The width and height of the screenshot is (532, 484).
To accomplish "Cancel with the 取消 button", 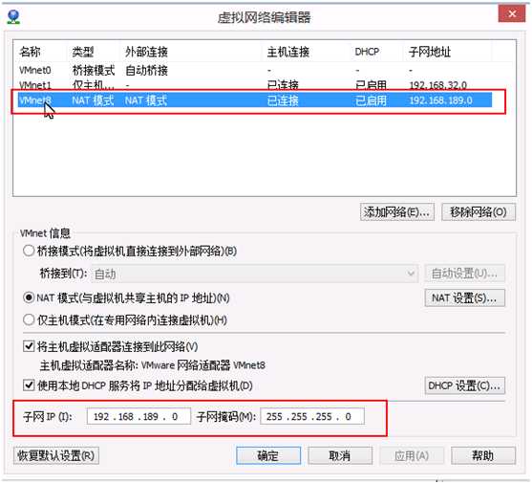I will tap(340, 455).
